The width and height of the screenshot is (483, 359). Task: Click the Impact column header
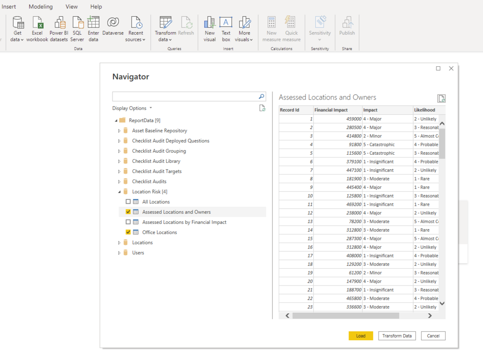[x=388, y=110]
